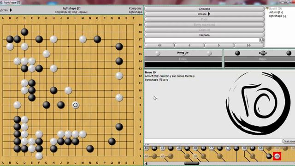Click the circle-marked last-move white stone at L8

[76, 105]
